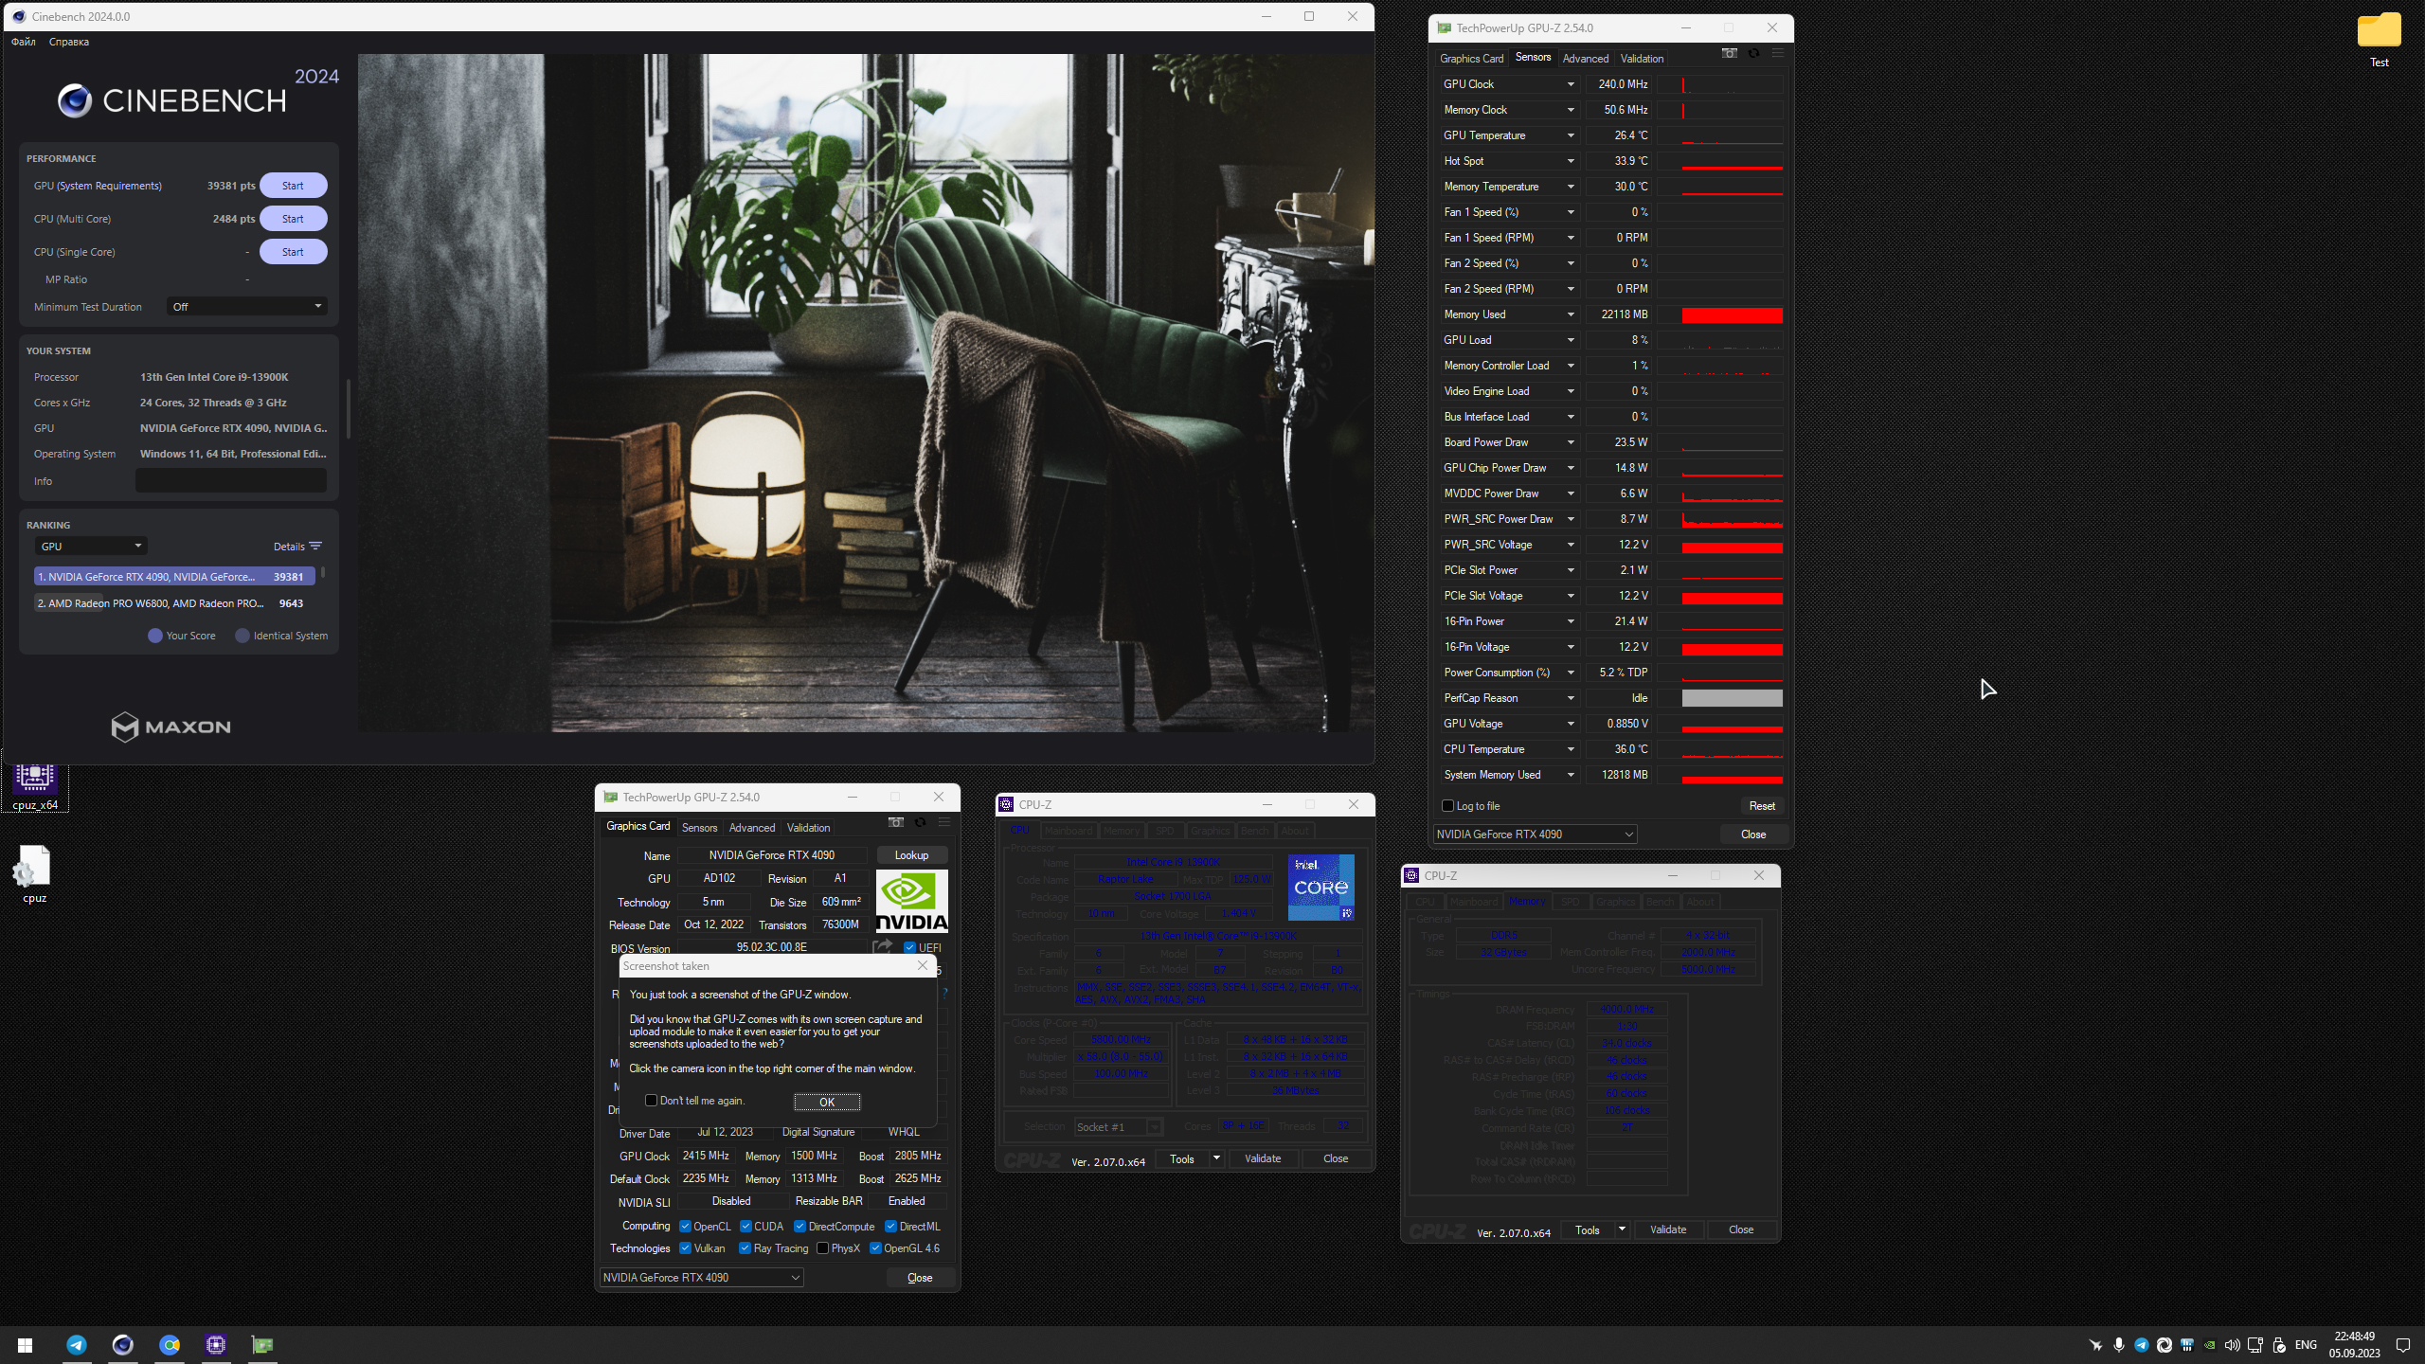The image size is (2425, 1364).
Task: Switch to Cinebench in the taskbar
Action: coord(123,1344)
